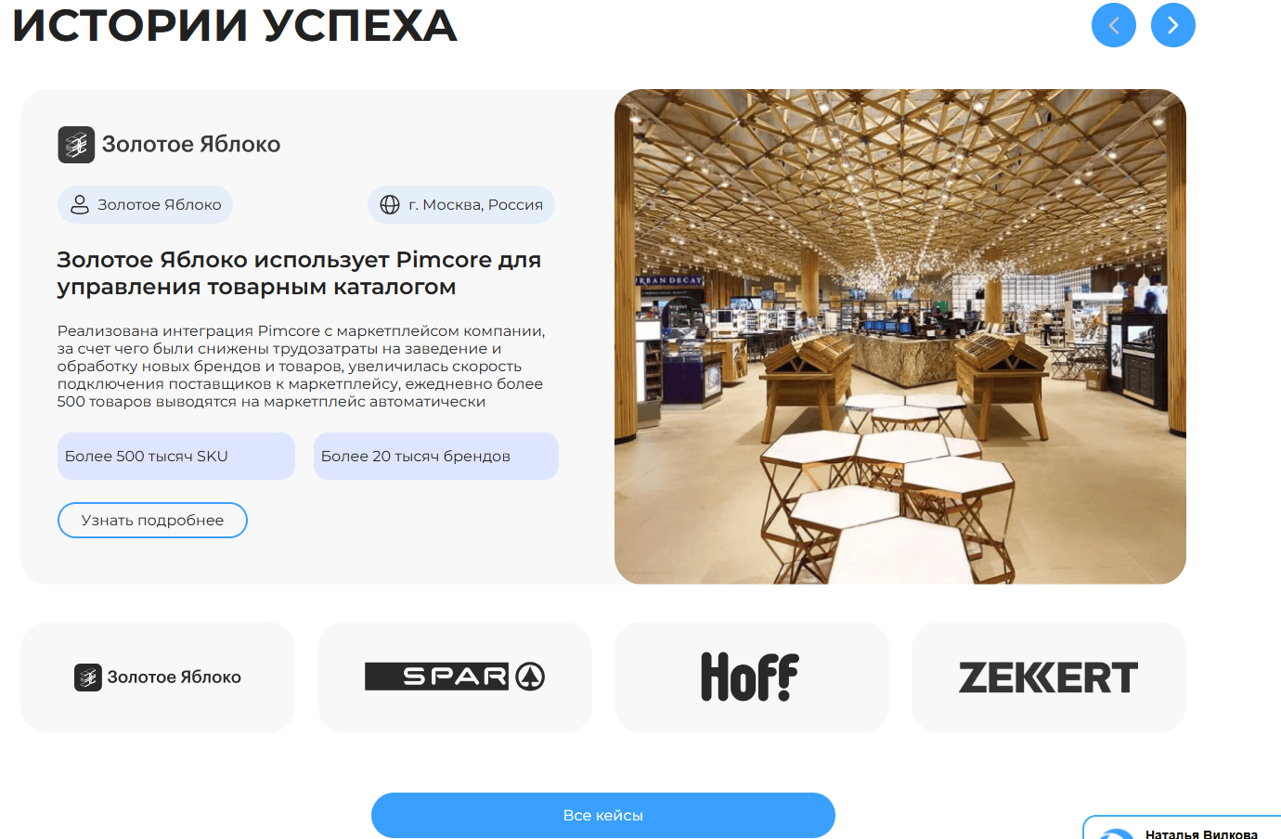Switch to the SPAR case tab
Image resolution: width=1281 pixels, height=839 pixels.
point(455,678)
